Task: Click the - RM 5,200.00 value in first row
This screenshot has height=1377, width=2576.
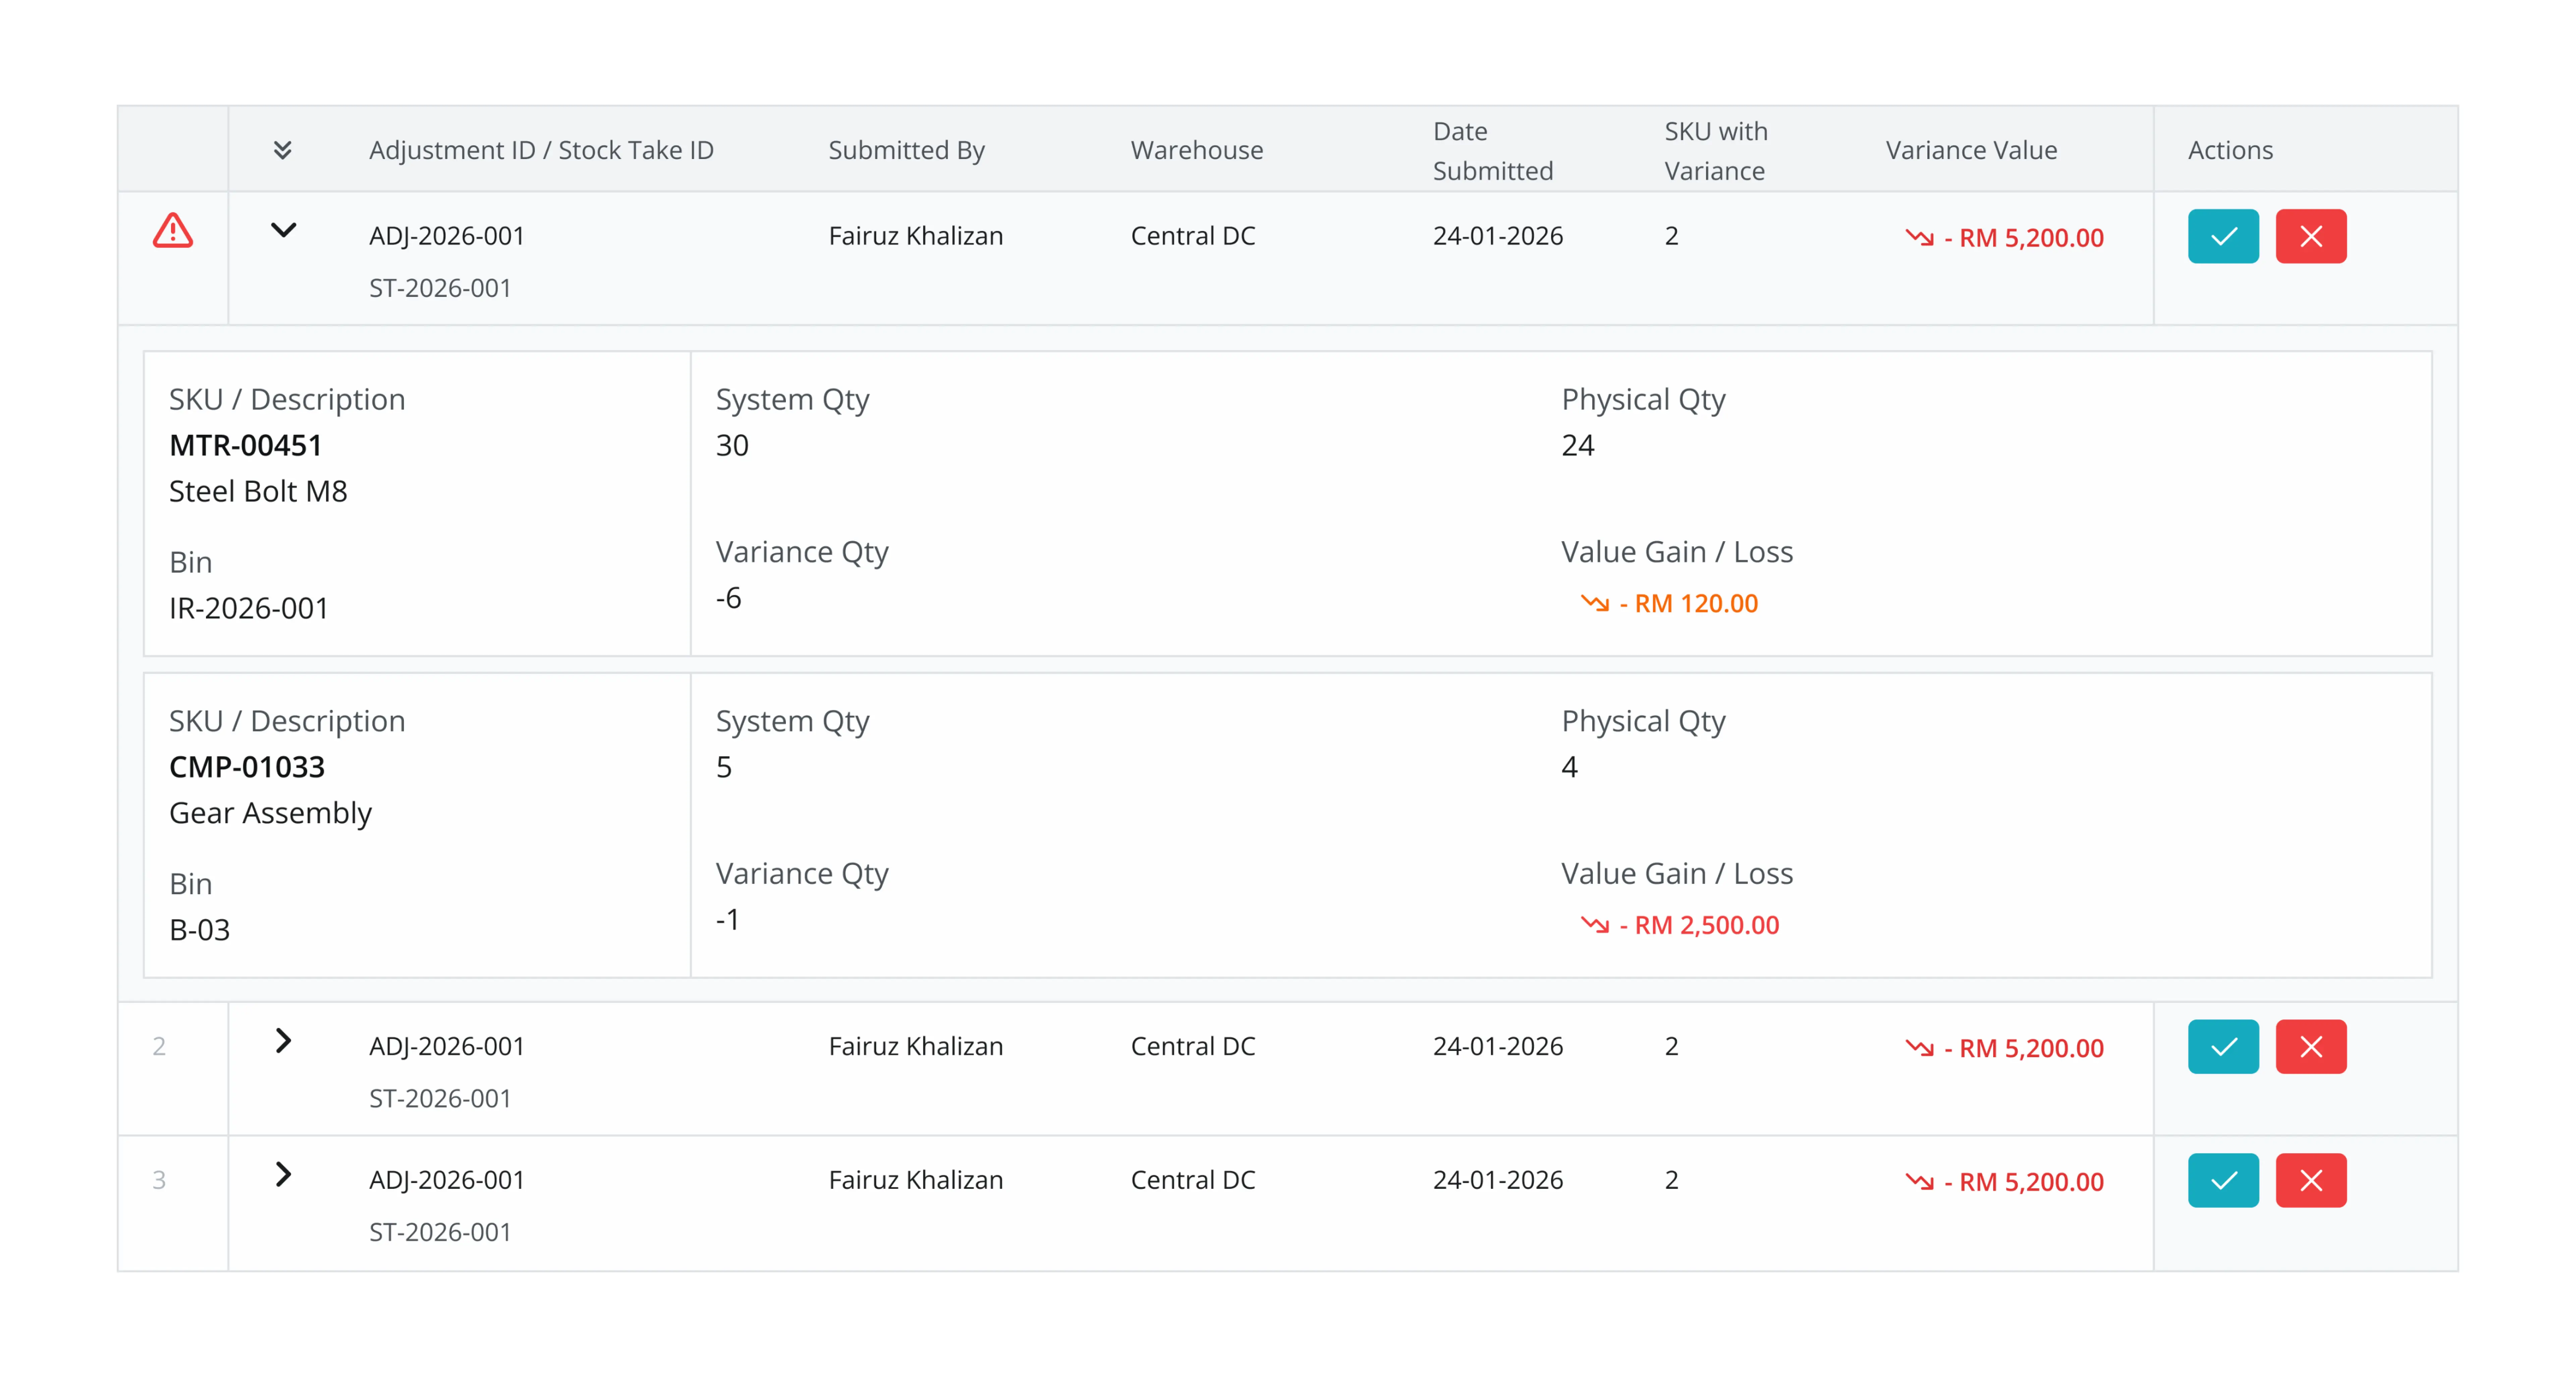Action: click(2024, 238)
